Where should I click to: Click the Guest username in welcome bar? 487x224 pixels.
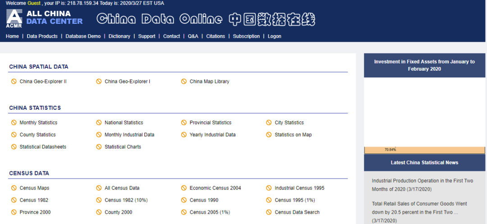pyautogui.click(x=34, y=4)
